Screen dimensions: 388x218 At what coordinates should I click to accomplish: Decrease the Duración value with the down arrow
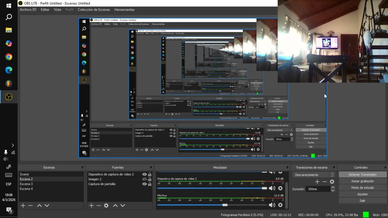click(x=333, y=190)
